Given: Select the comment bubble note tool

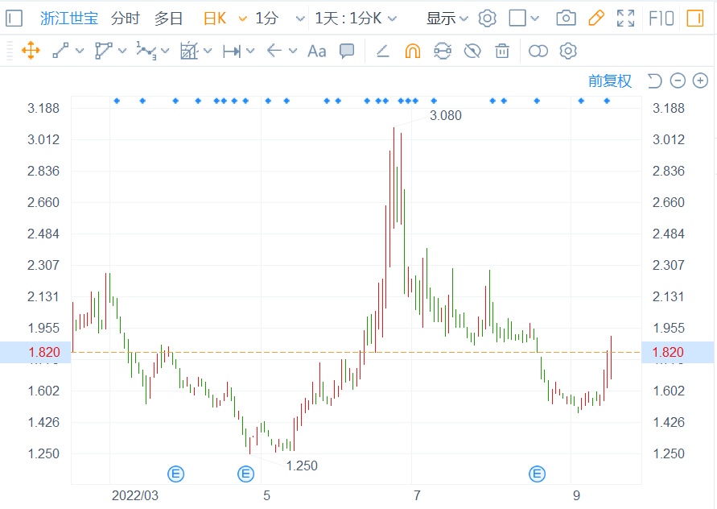Looking at the screenshot, I should (347, 51).
